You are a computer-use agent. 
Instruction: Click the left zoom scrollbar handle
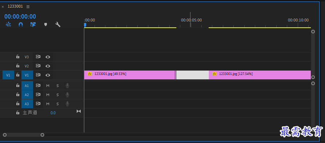tap(5, 135)
